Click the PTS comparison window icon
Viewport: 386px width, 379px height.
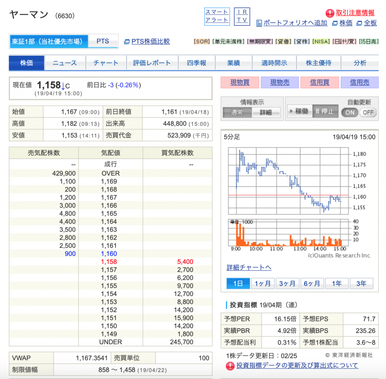[x=127, y=41]
